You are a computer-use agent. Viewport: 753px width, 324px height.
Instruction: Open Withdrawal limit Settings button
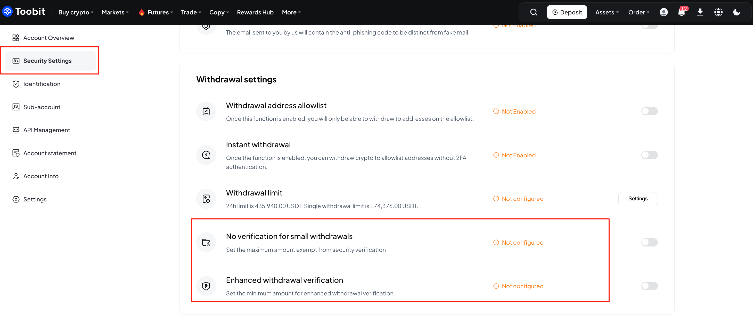(x=638, y=199)
